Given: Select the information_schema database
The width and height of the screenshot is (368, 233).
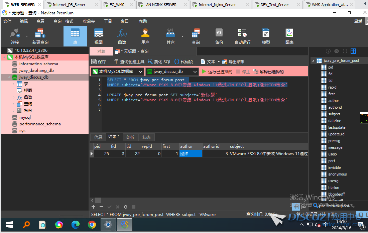Looking at the screenshot, I should [38, 64].
